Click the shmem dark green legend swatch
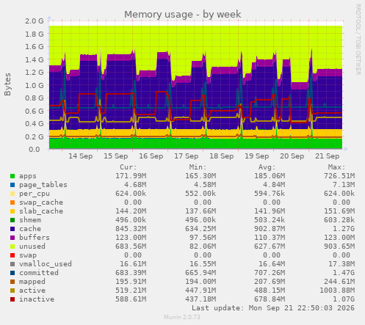This screenshot has width=365, height=325. point(12,220)
